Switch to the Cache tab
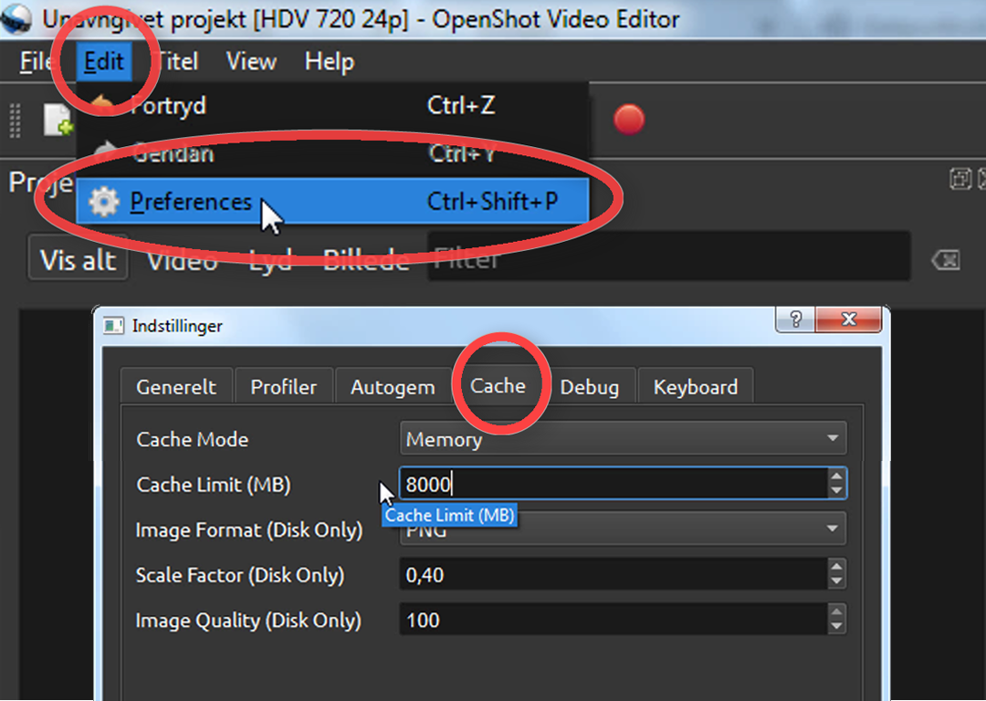The height and width of the screenshot is (701, 986). 498,385
